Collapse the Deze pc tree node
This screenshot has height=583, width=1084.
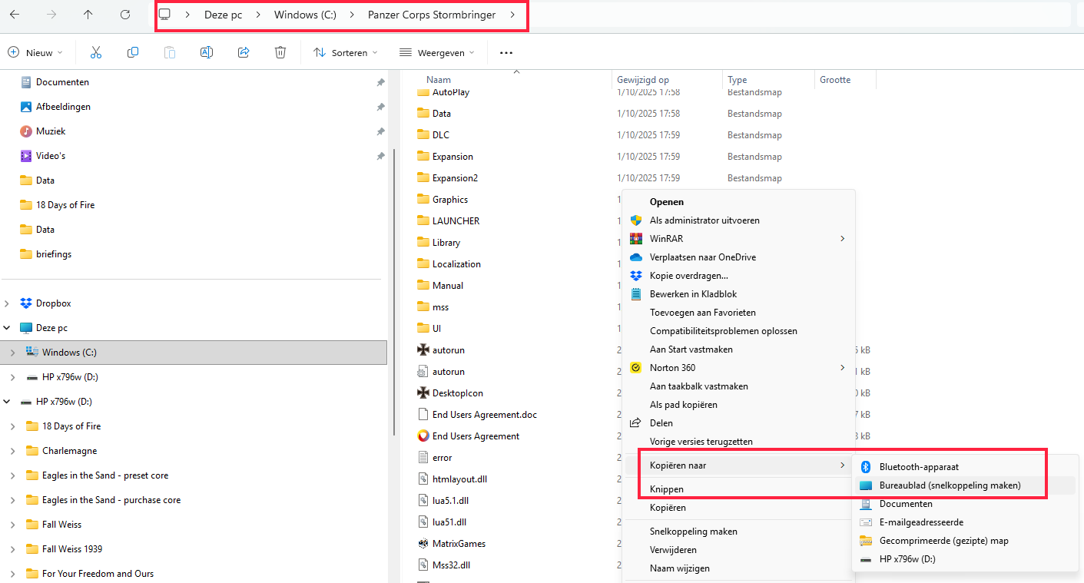pos(7,328)
